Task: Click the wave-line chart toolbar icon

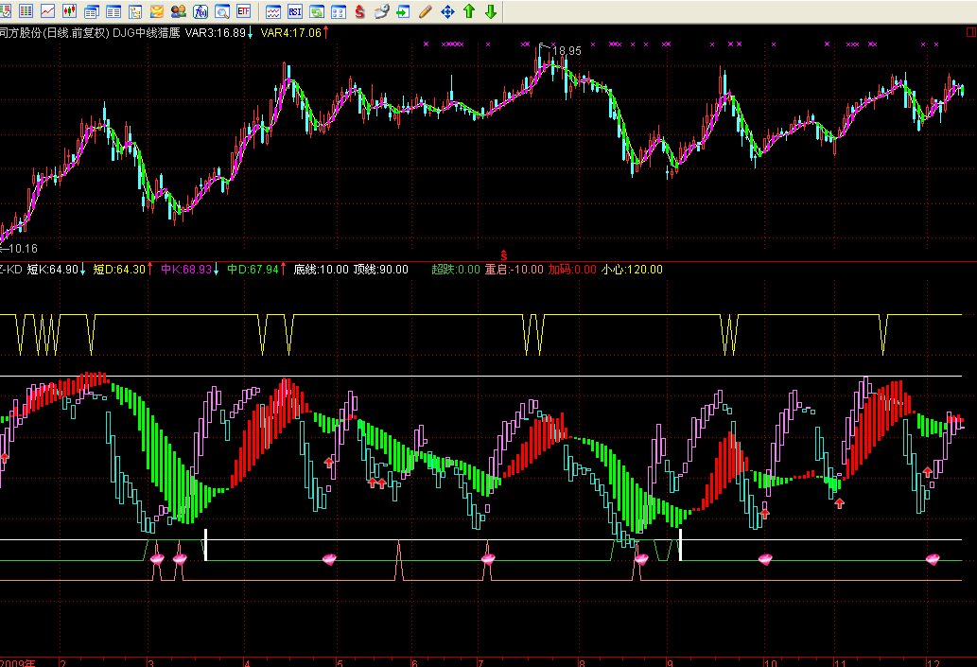Action: coord(273,11)
